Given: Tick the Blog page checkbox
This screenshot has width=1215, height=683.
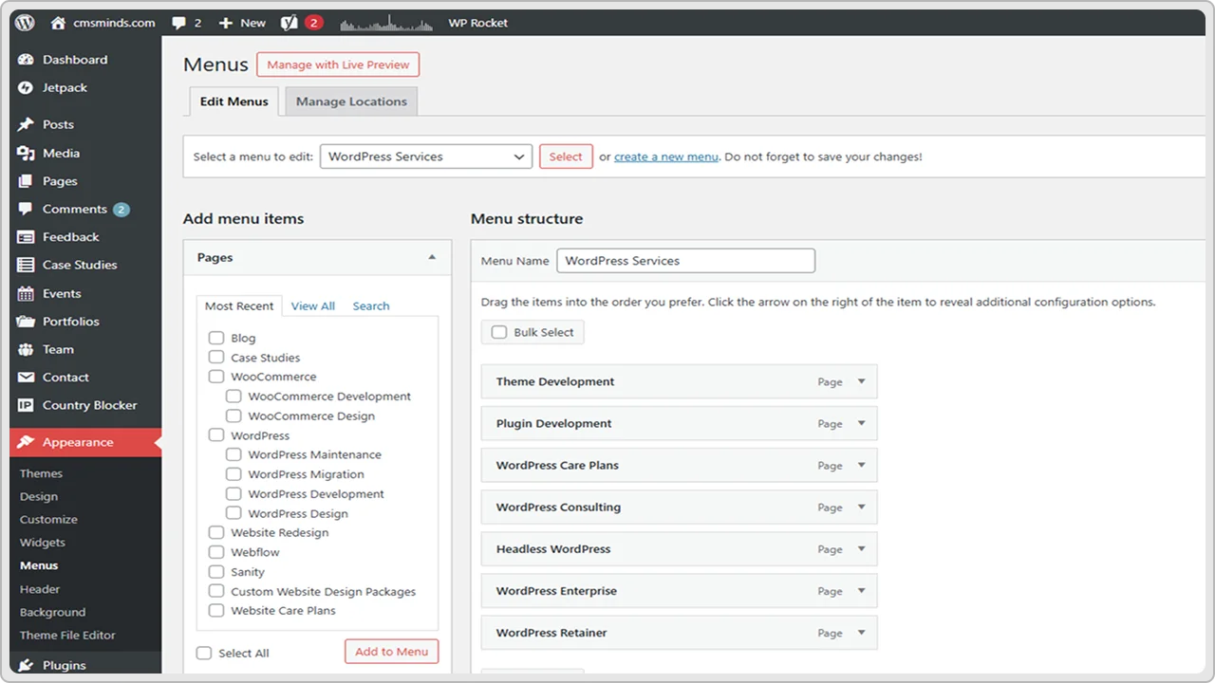Looking at the screenshot, I should [x=216, y=338].
